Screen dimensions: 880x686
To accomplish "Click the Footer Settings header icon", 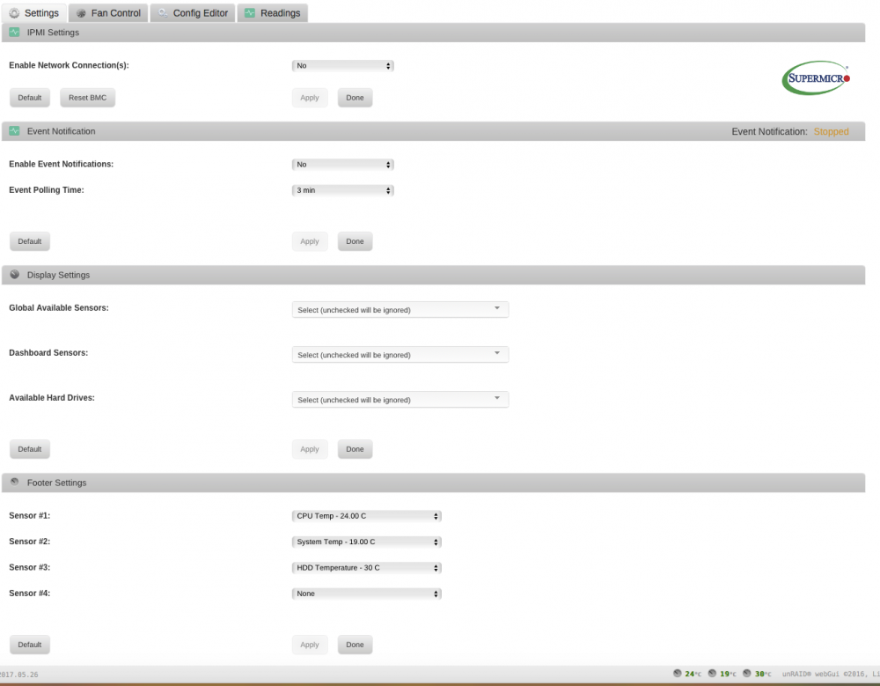I will click(x=15, y=482).
